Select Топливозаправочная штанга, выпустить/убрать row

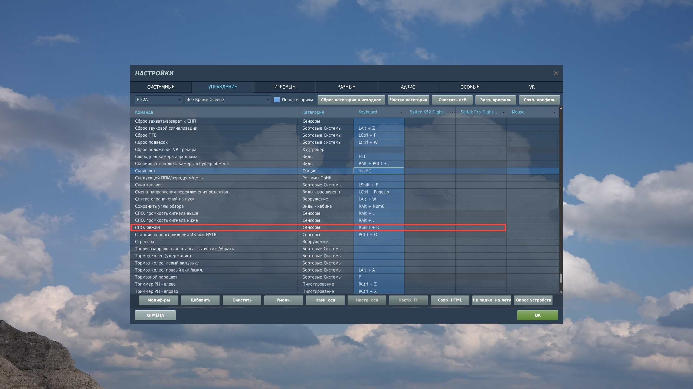(x=345, y=249)
